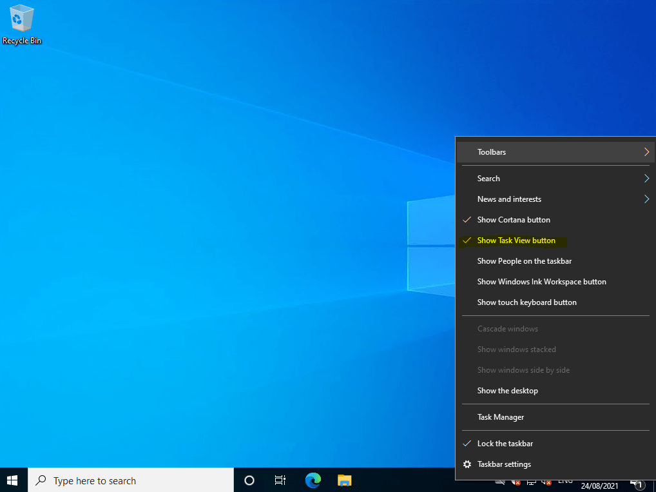Viewport: 656px width, 492px height.
Task: Launch Microsoft Edge from the taskbar
Action: coord(313,480)
